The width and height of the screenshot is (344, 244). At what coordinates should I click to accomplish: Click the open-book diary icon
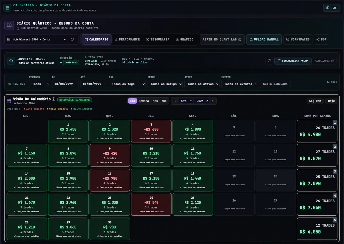pos(9,25)
